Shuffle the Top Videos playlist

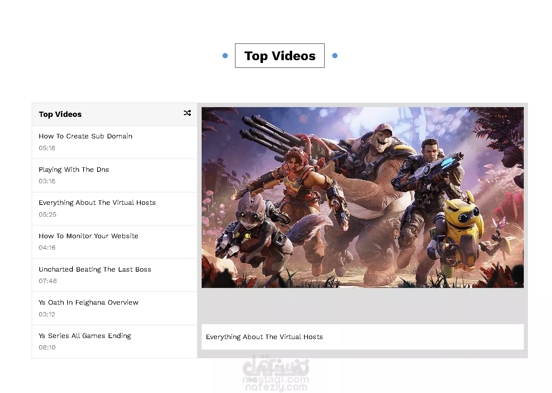point(187,113)
